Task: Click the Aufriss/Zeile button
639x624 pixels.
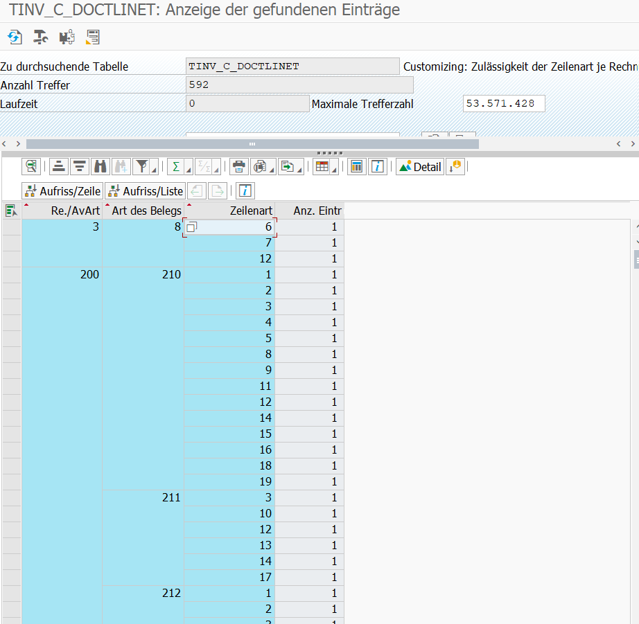Action: [x=62, y=190]
